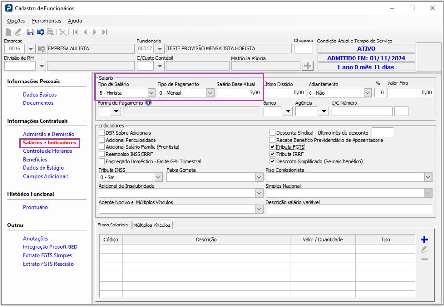The height and width of the screenshot is (307, 444).
Task: Toggle the Adicional Periculosidade checkbox
Action: (x=102, y=140)
